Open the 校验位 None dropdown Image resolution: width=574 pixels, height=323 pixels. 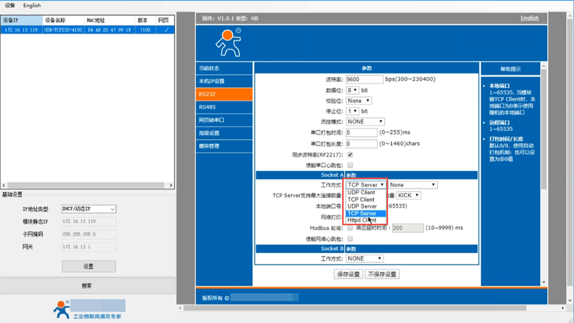359,101
